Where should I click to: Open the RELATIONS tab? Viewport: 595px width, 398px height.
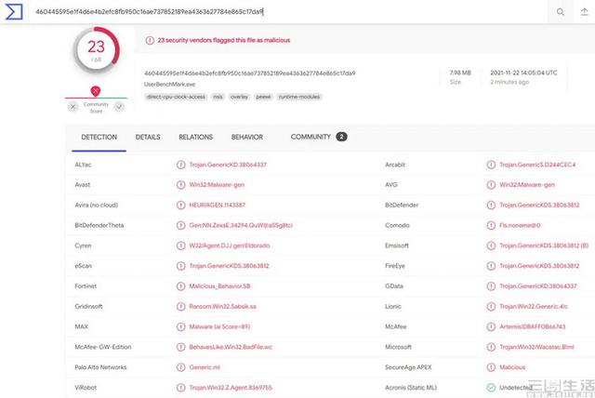(x=195, y=138)
